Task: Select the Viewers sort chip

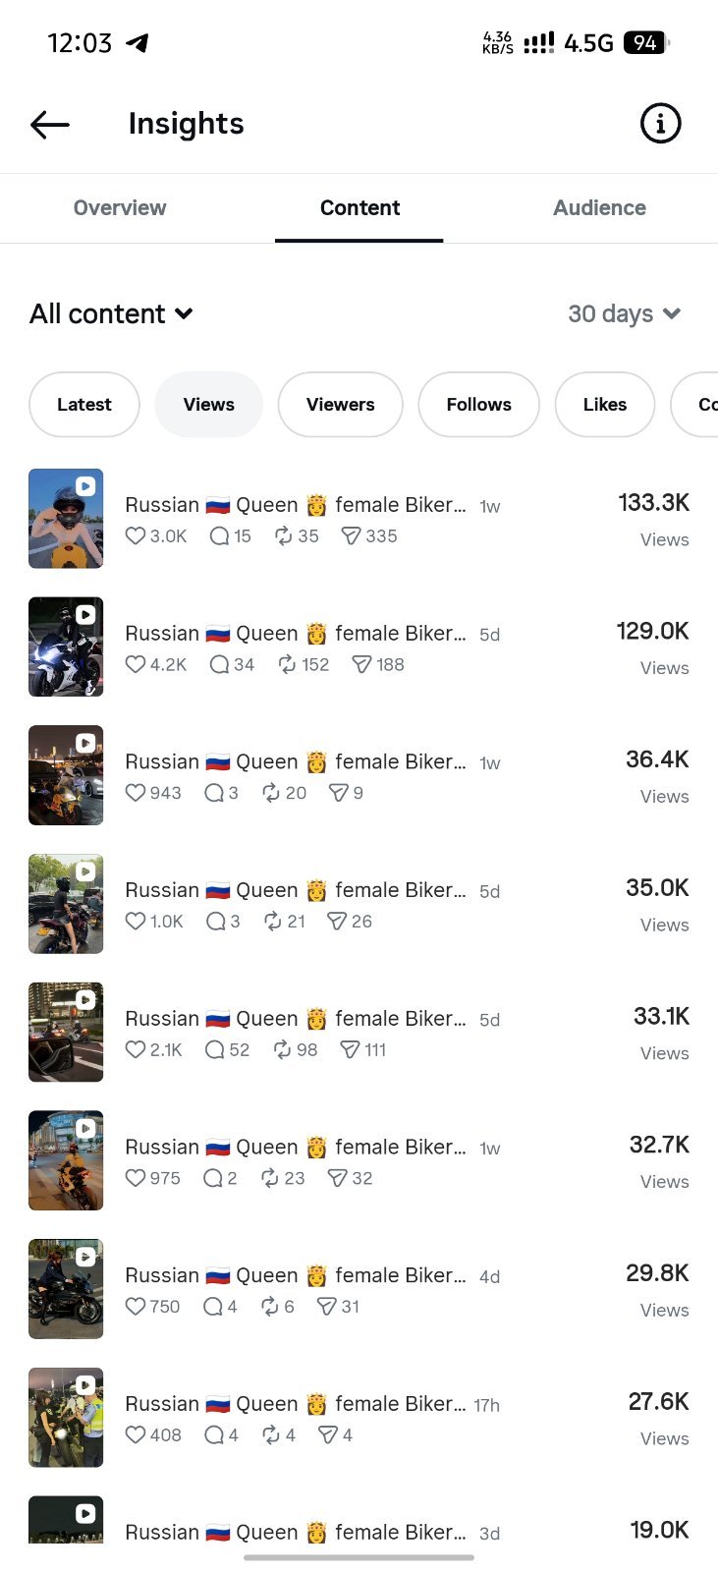Action: tap(341, 405)
